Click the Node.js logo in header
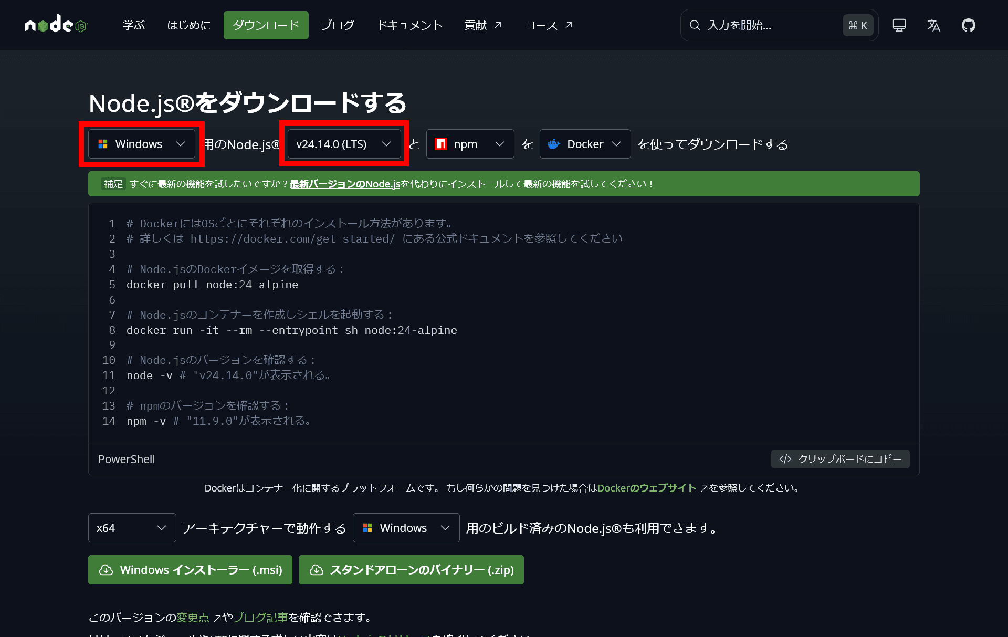The image size is (1008, 637). [x=56, y=24]
